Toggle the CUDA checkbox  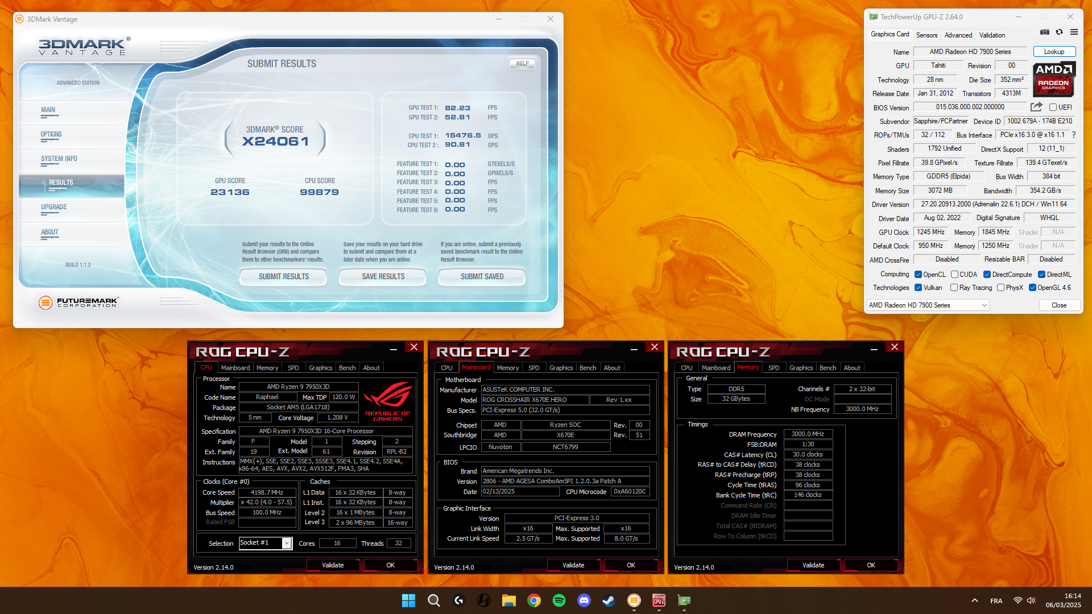[955, 275]
